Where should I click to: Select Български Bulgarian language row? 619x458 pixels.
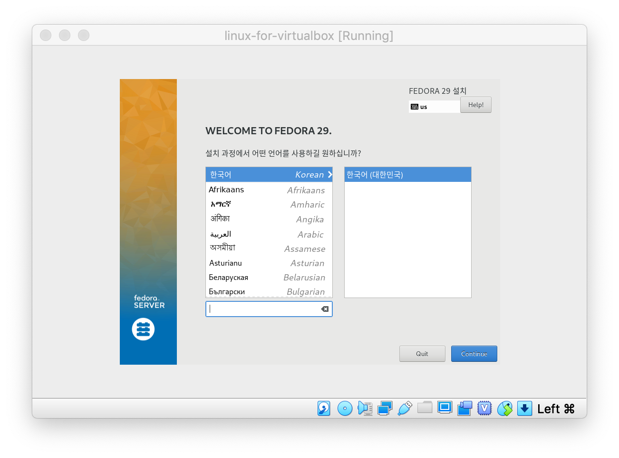click(x=269, y=291)
